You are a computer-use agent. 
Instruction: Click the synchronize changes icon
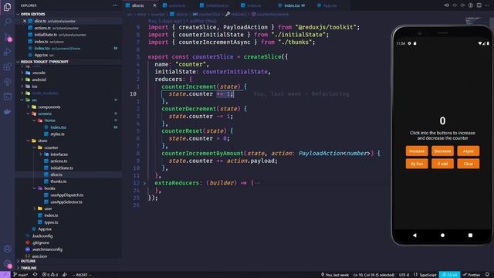point(35,275)
